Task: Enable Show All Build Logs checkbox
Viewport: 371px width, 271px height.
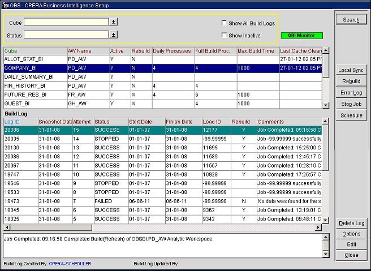Action: tap(224, 23)
